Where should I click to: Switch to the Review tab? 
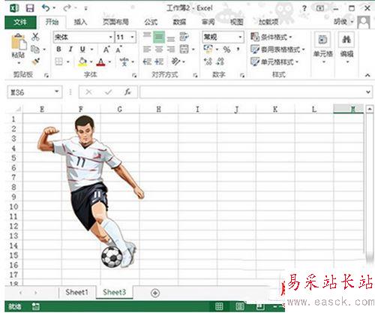tap(208, 22)
